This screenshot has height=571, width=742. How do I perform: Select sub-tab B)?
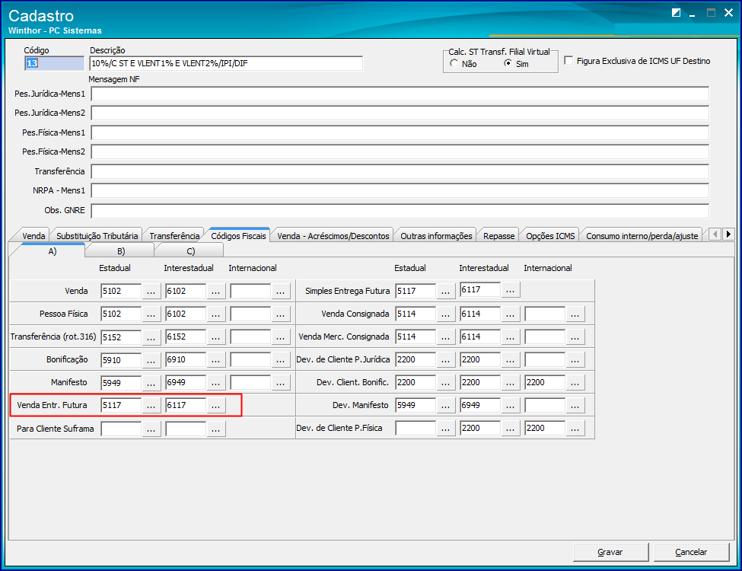(121, 251)
